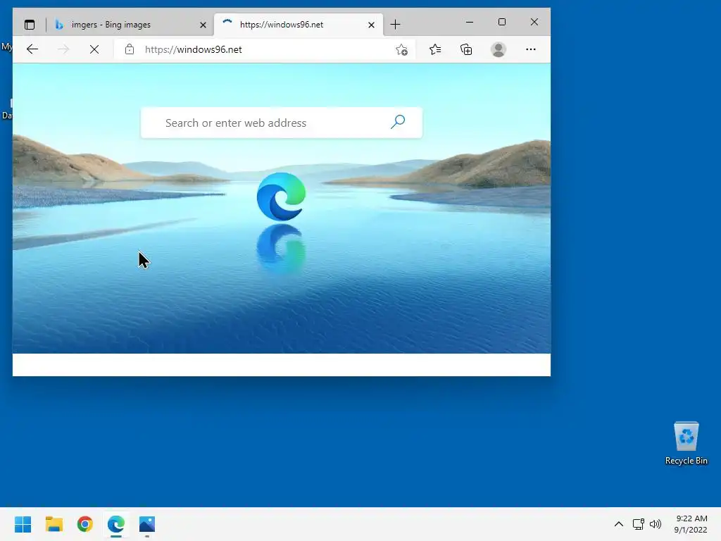Screen dimensions: 721x541
Task: Open Settings and more menu
Action: click(531, 49)
